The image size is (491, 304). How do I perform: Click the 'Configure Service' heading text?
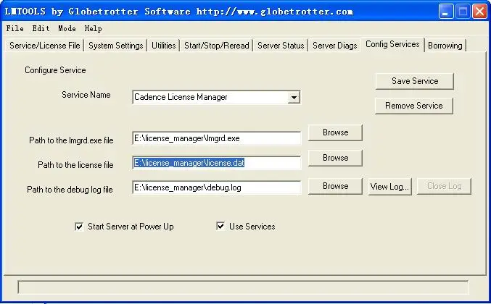[55, 70]
